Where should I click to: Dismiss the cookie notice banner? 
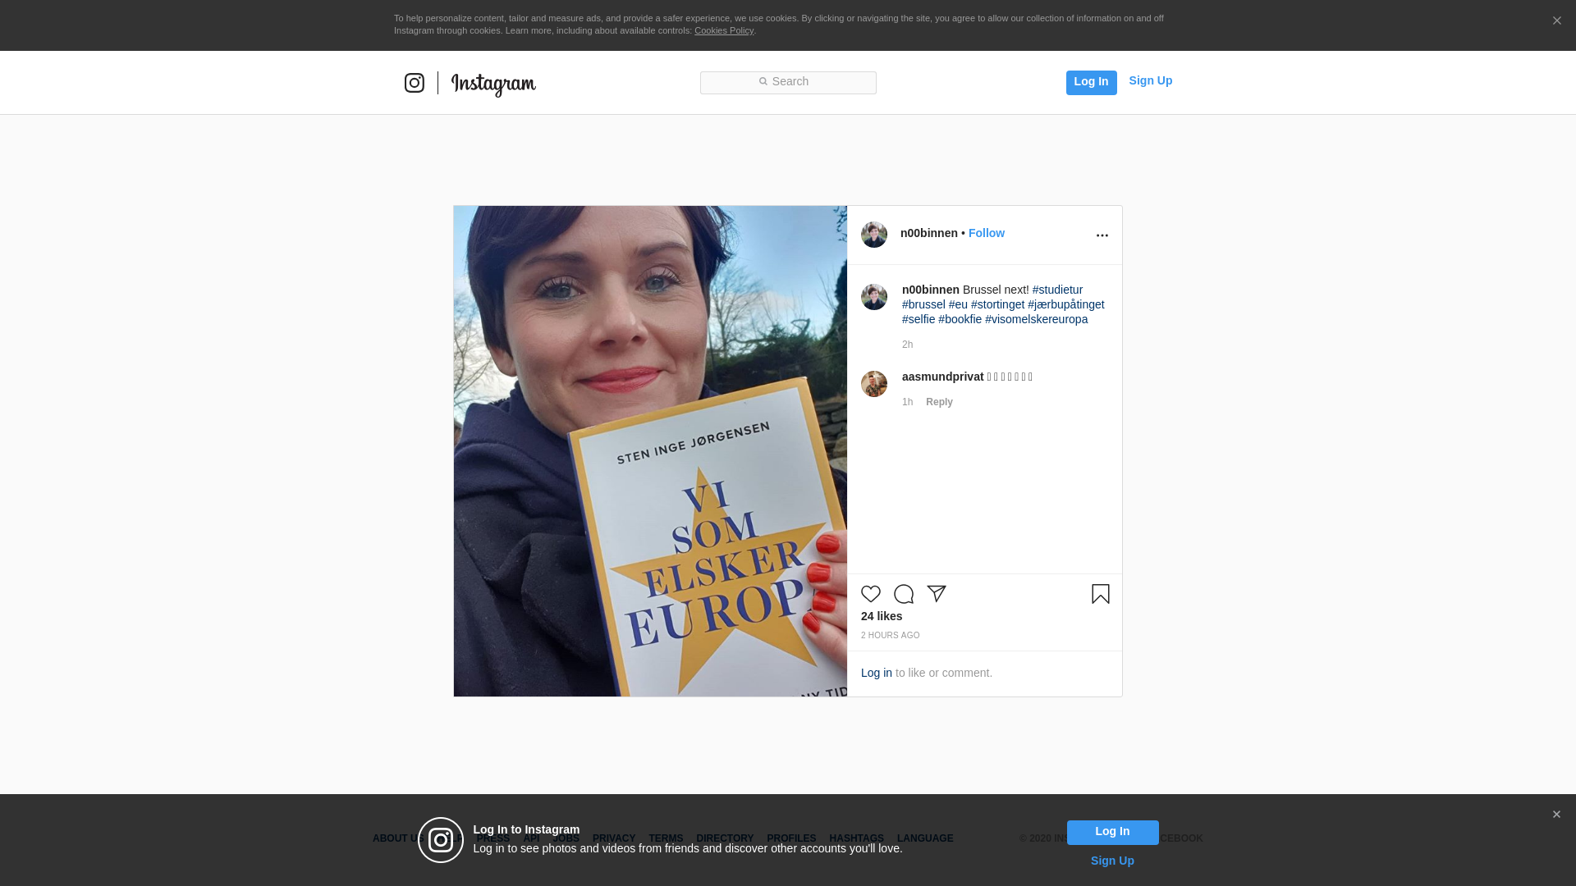coord(1556,21)
